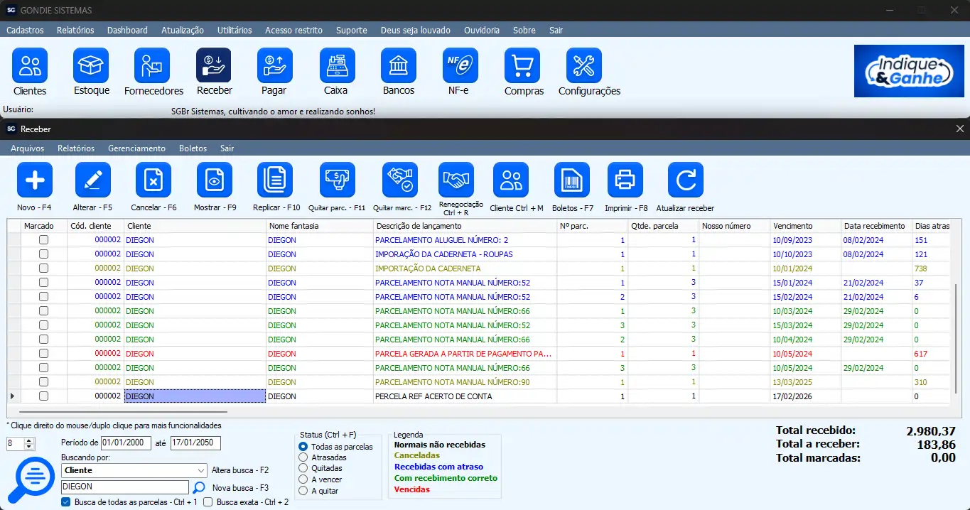This screenshot has height=510, width=970.
Task: Open the Gerenciamento menu in Receber
Action: click(x=136, y=148)
